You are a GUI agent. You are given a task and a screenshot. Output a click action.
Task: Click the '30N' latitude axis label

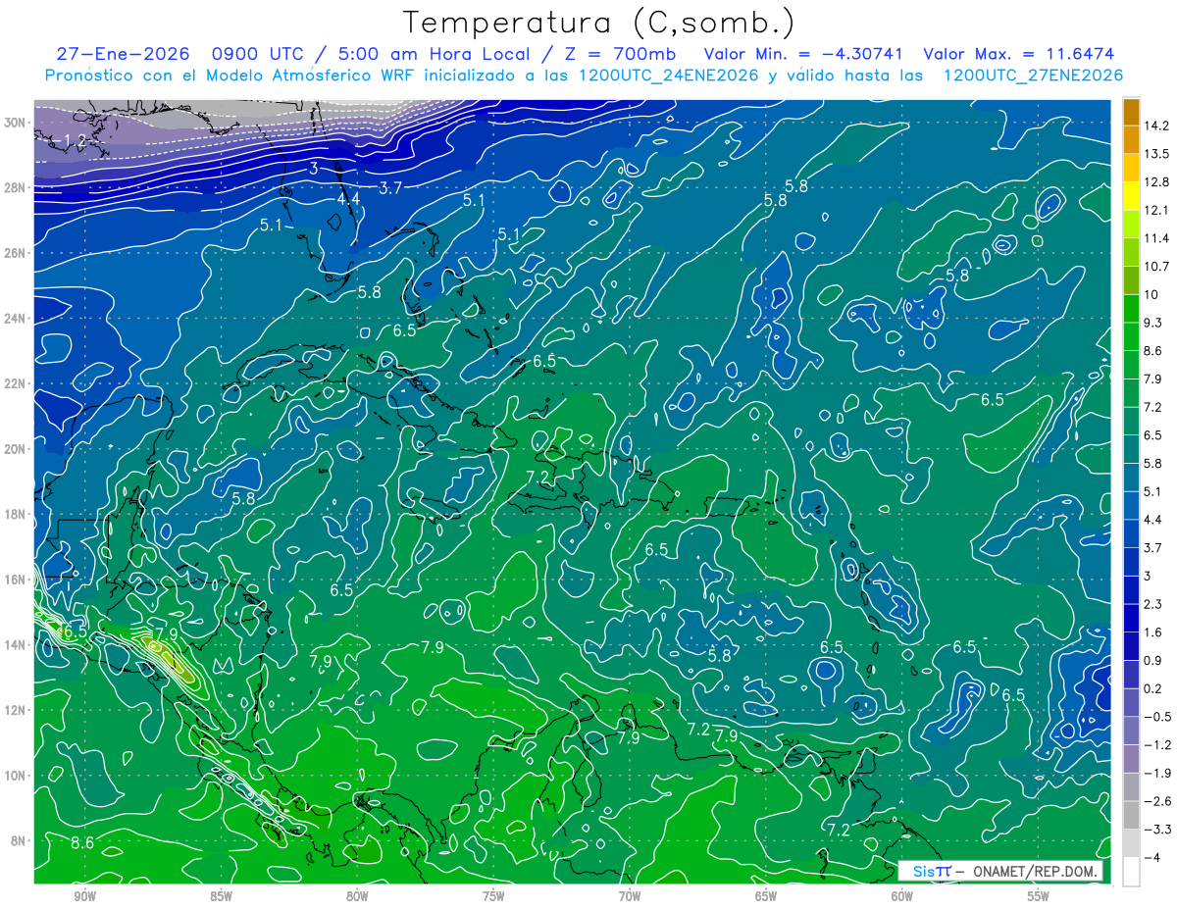[x=16, y=123]
